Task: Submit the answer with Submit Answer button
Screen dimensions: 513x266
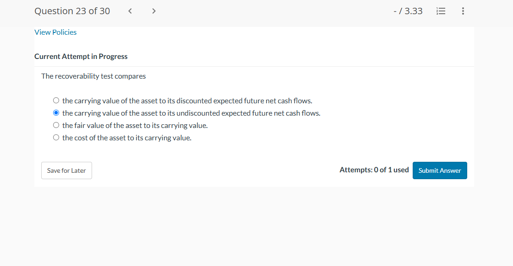Action: point(440,170)
